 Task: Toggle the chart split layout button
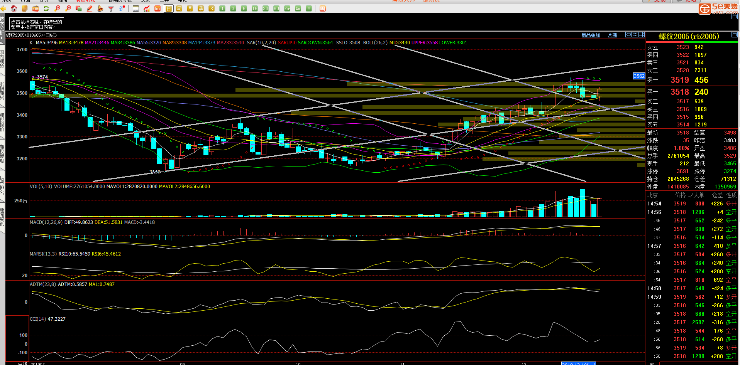[642, 35]
